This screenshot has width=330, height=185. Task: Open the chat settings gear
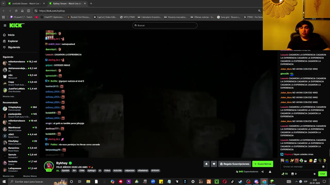(x=315, y=174)
